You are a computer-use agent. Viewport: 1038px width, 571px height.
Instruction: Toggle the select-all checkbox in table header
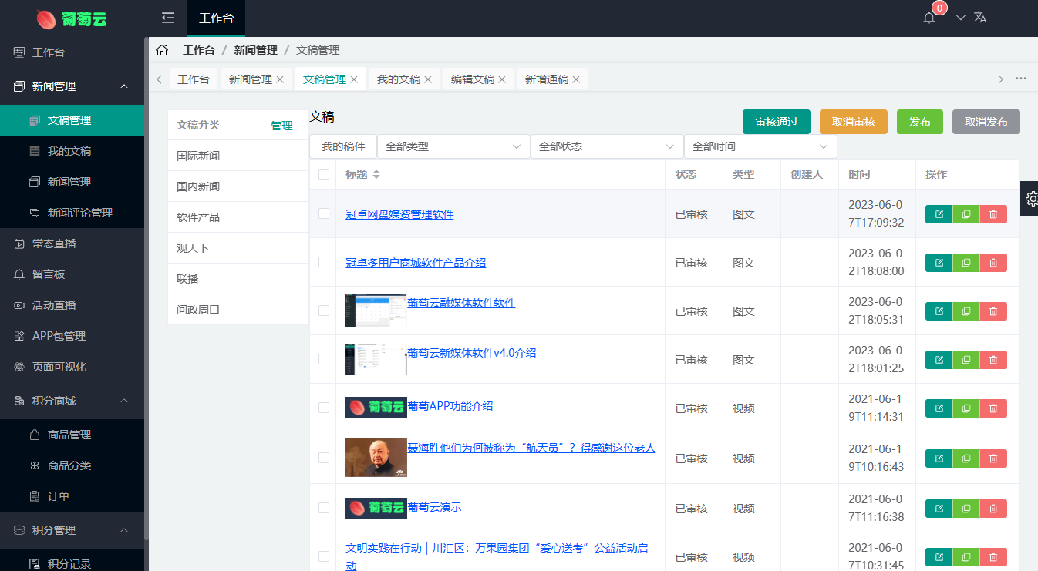point(324,174)
